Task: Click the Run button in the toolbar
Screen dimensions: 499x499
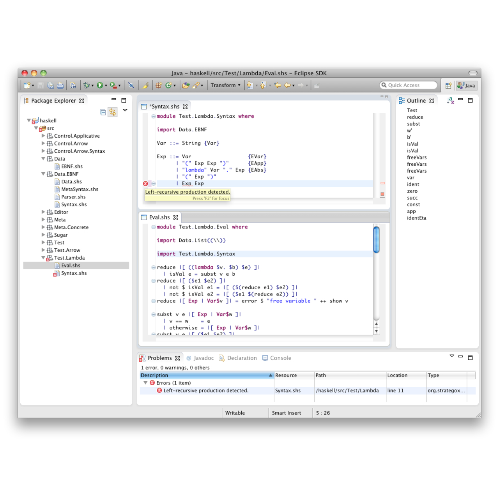Action: (100, 85)
